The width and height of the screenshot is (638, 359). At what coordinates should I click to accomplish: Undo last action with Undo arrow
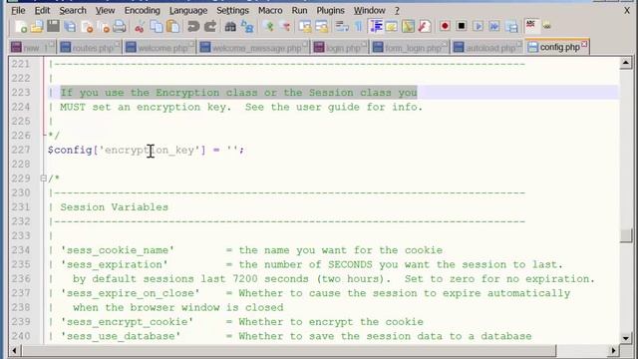point(193,27)
